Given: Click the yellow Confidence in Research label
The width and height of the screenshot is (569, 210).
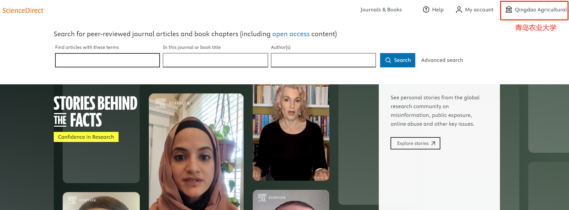Looking at the screenshot, I should pyautogui.click(x=86, y=137).
